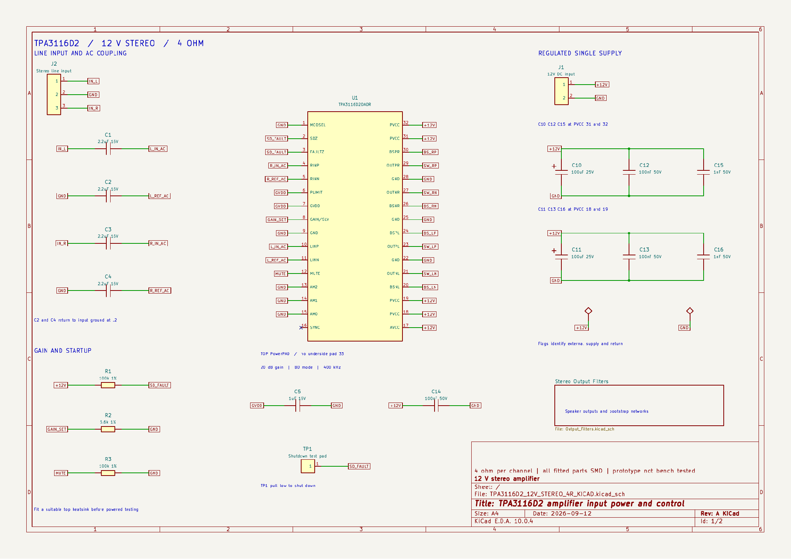Click the power flag diamond above GND
791x559 pixels.
[690, 311]
